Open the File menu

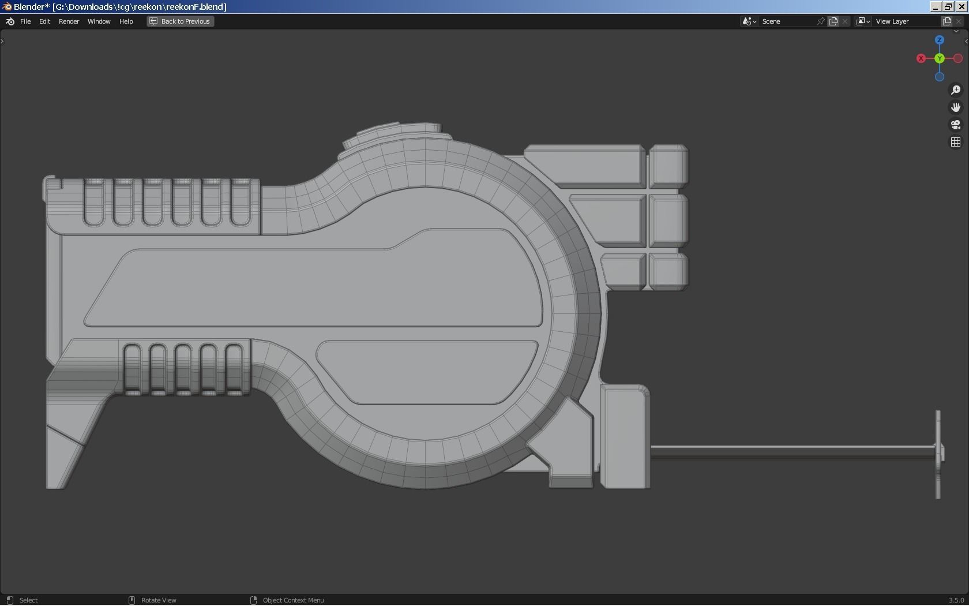[25, 21]
